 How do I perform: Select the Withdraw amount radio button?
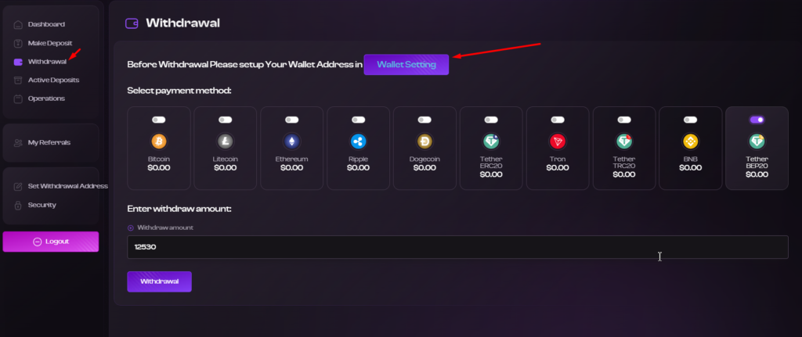(x=131, y=228)
